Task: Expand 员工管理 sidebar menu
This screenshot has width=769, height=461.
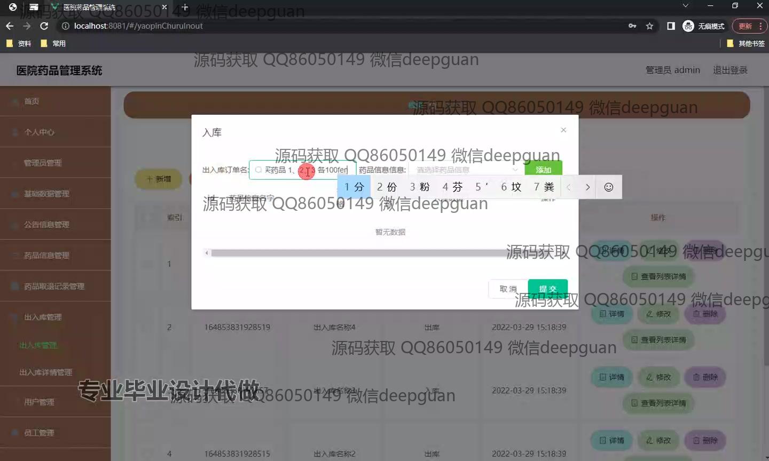Action: click(x=56, y=433)
